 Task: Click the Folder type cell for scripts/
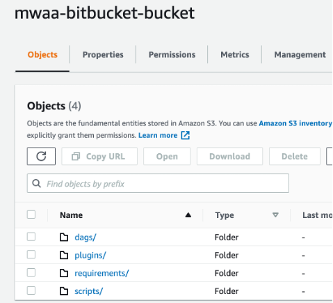[227, 291]
